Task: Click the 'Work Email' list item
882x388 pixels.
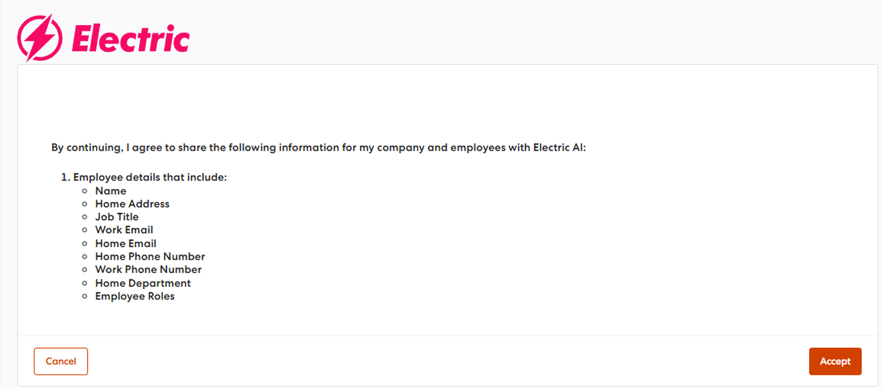Action: [124, 230]
